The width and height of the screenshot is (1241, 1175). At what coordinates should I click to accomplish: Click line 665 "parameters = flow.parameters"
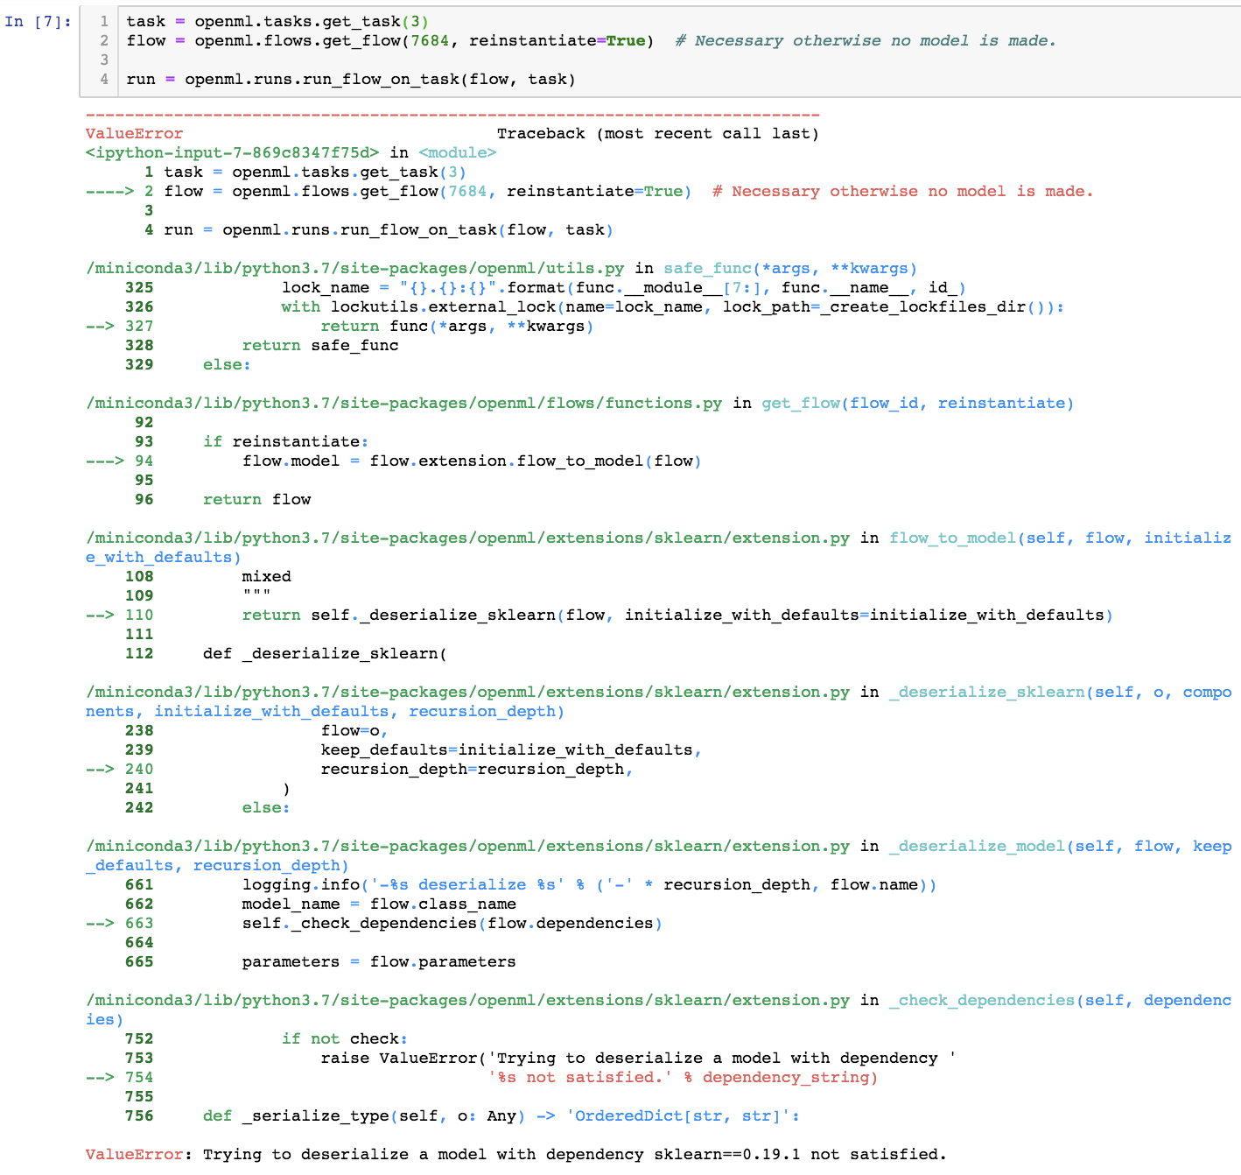click(379, 961)
